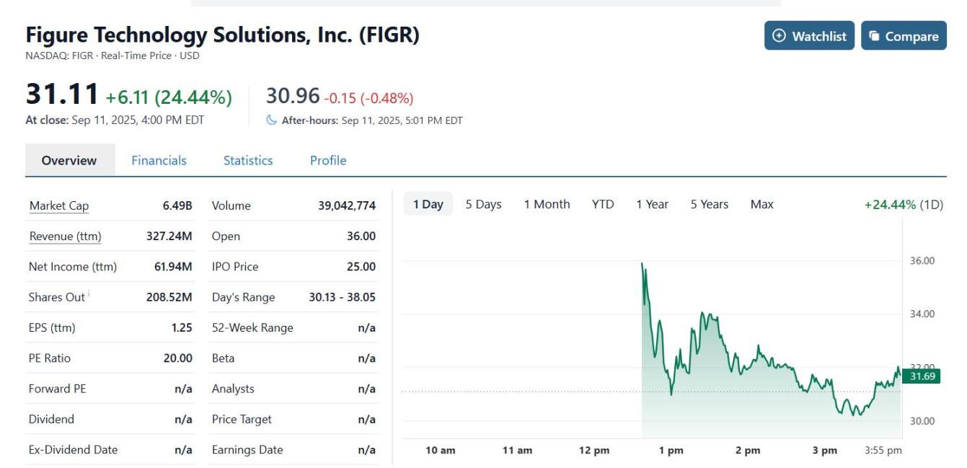Viewport: 967px width, 468px height.
Task: Select the 1 Year range
Action: pyautogui.click(x=652, y=204)
